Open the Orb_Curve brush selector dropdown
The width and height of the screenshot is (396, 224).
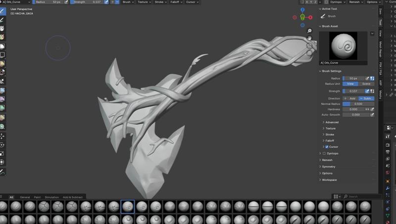pos(15,2)
